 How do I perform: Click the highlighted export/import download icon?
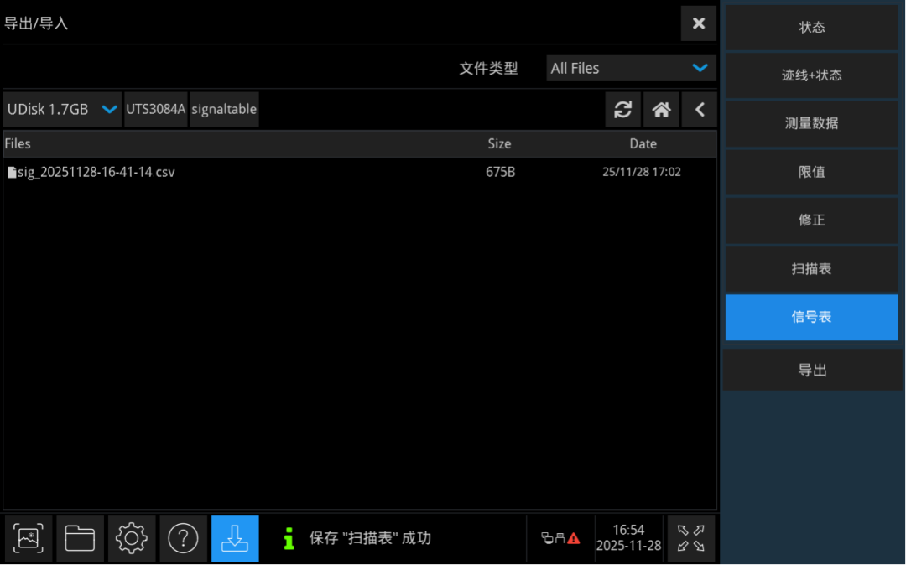(x=235, y=538)
